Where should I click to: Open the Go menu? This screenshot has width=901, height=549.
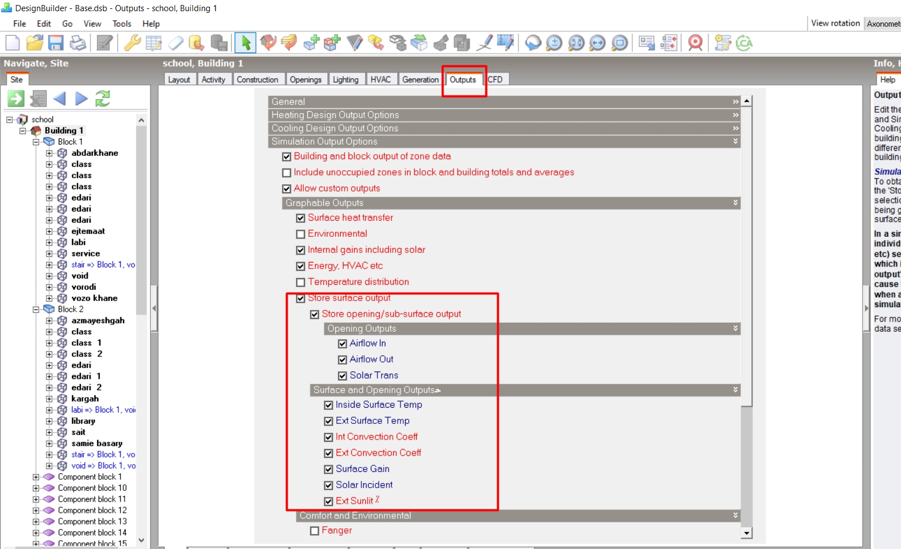[68, 23]
